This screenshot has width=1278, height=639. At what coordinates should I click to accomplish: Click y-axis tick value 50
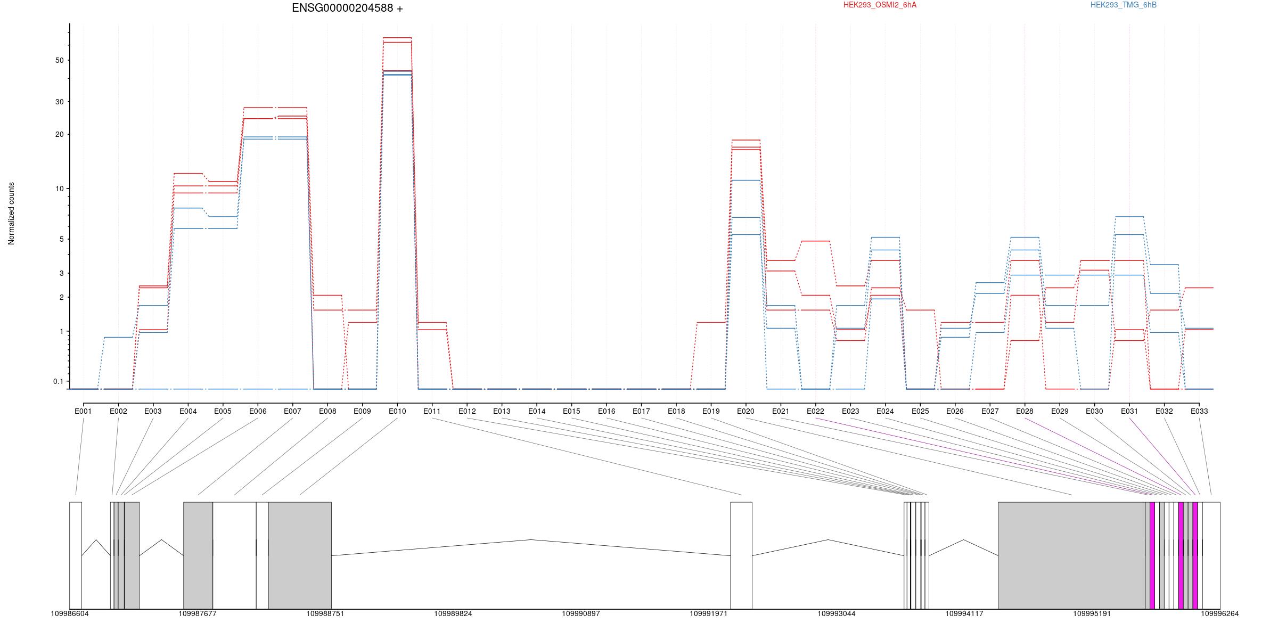59,60
